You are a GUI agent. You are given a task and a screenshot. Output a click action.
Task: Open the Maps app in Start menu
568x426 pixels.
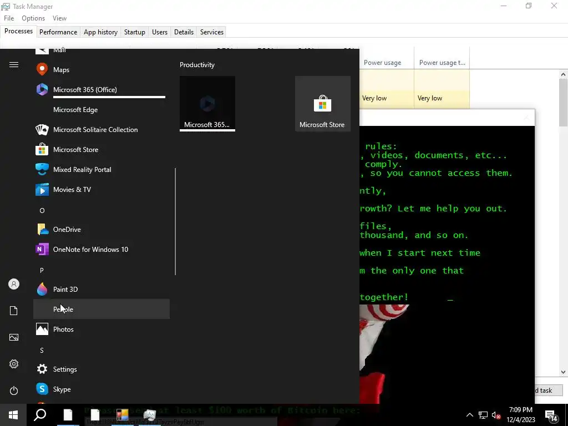[102, 69]
